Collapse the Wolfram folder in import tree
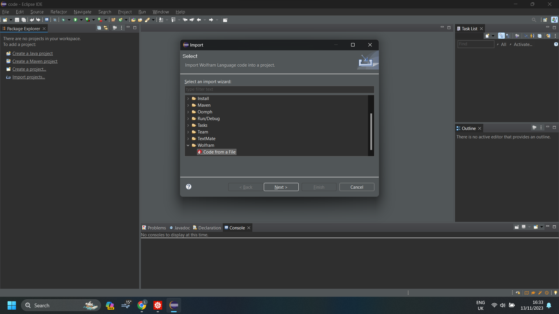The height and width of the screenshot is (314, 559). coord(188,145)
